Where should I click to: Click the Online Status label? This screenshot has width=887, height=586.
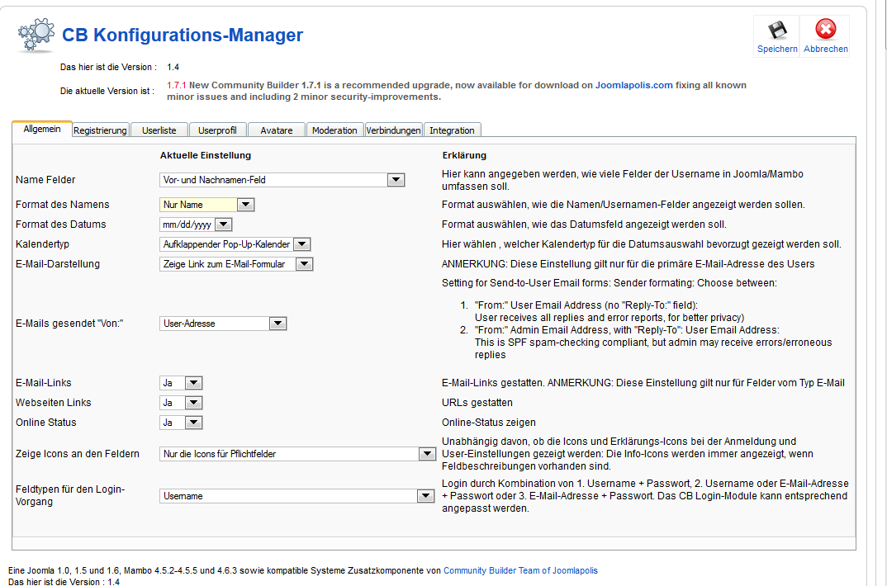click(x=45, y=422)
